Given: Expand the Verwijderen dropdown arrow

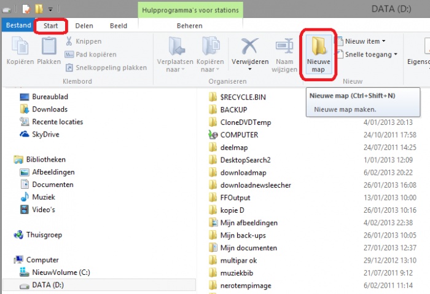Looking at the screenshot, I should (x=250, y=69).
